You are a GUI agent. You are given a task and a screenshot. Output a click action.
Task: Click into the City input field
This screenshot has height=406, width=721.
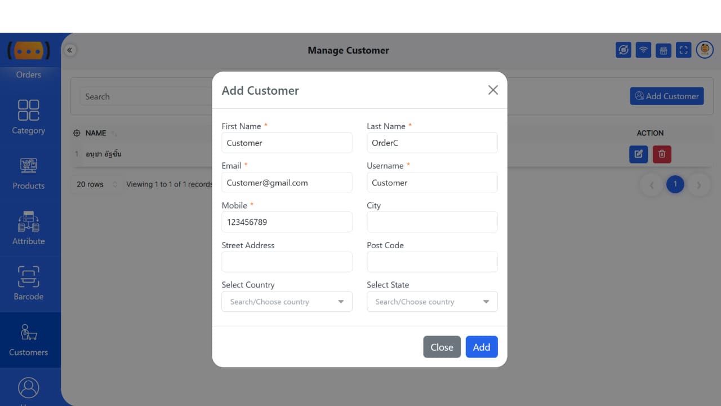pos(432,222)
